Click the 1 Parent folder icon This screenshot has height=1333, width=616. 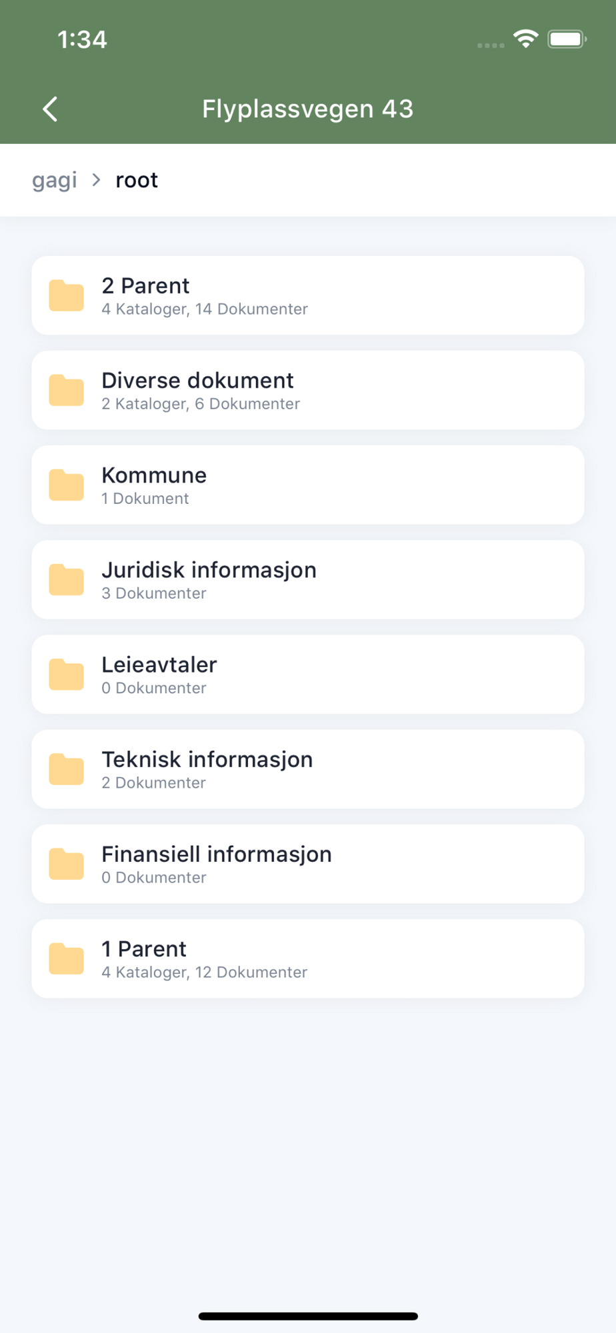[x=67, y=958]
